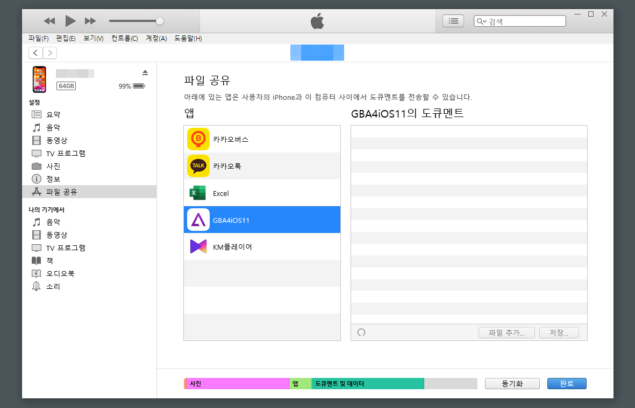Open the 파일(F) menu
This screenshot has height=408, width=635.
[39, 39]
